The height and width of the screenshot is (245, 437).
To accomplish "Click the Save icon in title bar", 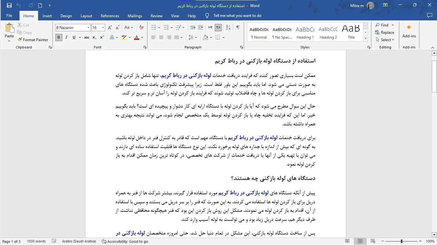I will pos(9,5).
